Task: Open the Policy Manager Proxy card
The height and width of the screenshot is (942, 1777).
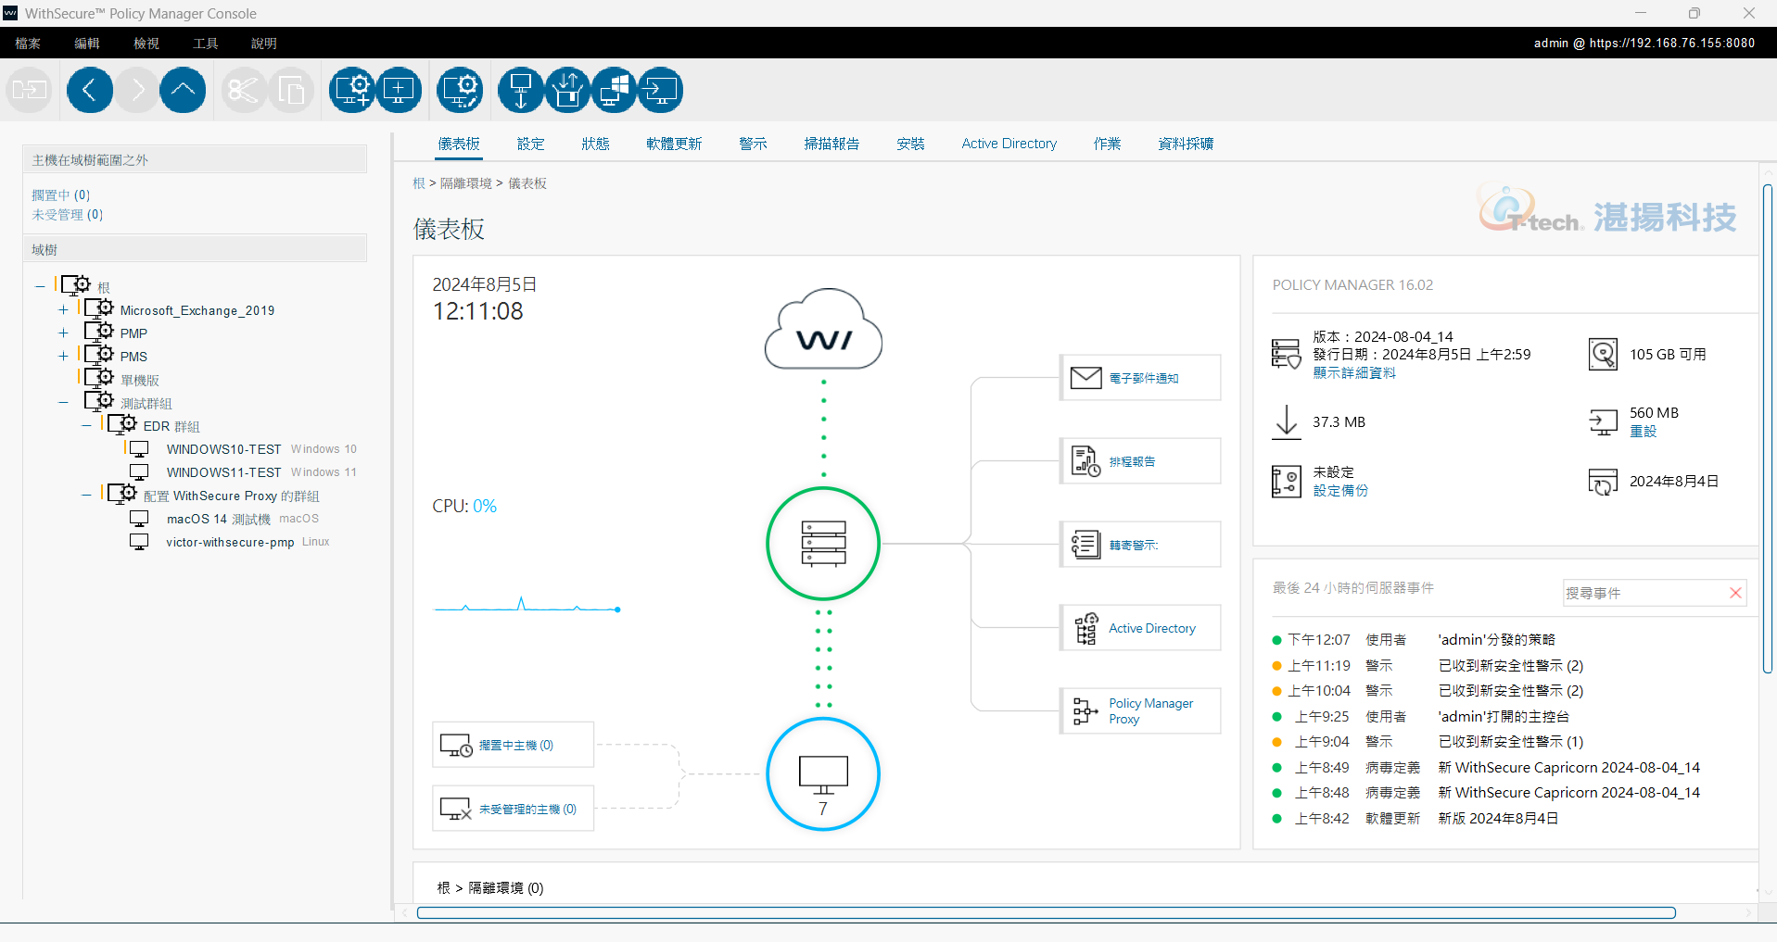Action: (x=1140, y=711)
